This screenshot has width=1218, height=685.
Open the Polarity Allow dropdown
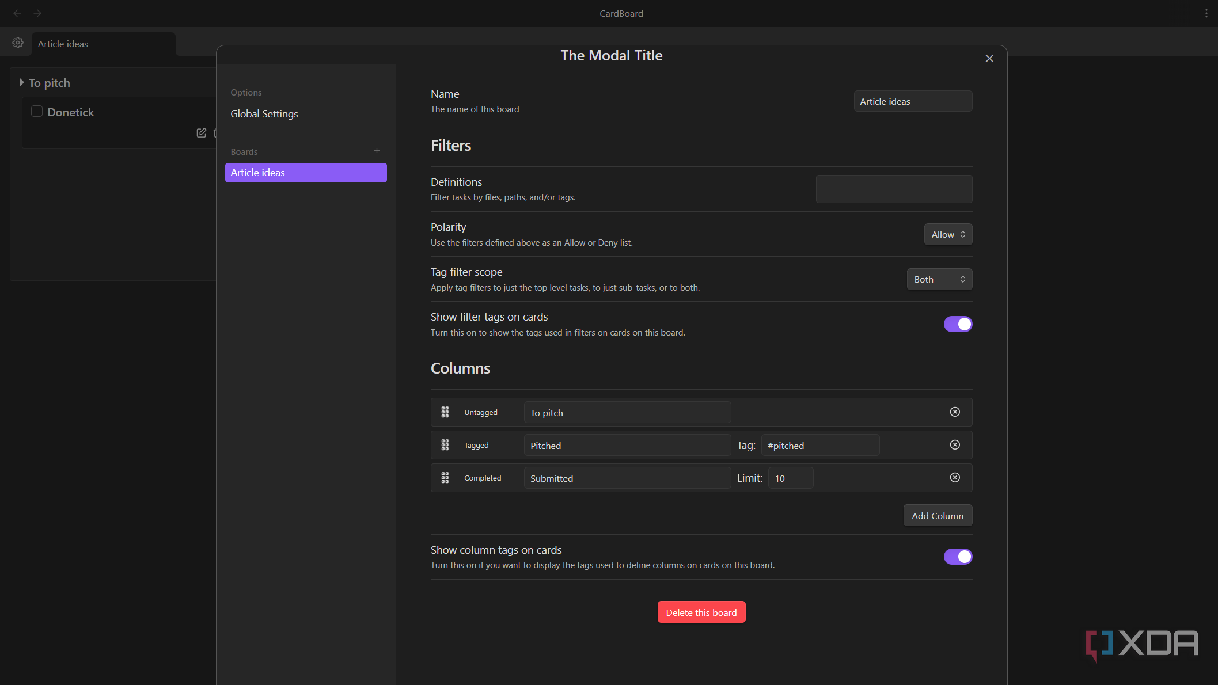[x=948, y=234]
